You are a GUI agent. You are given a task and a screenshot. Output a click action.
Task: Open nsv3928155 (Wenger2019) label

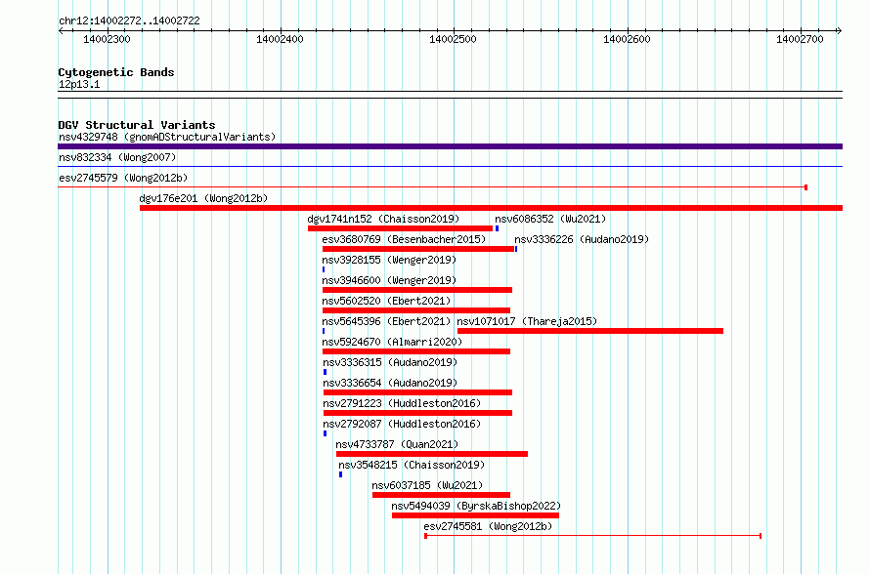click(x=389, y=260)
